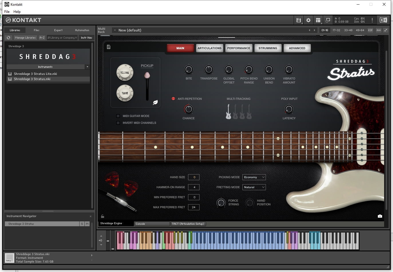Click the Hand Size value field
The width and height of the screenshot is (393, 272).
click(x=194, y=177)
